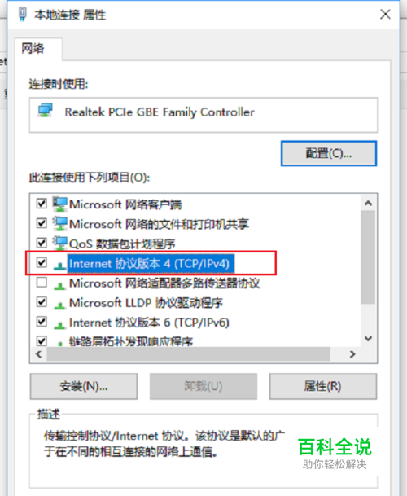The height and width of the screenshot is (496, 407).
Task: Open the 配置(C)... button
Action: (x=329, y=153)
